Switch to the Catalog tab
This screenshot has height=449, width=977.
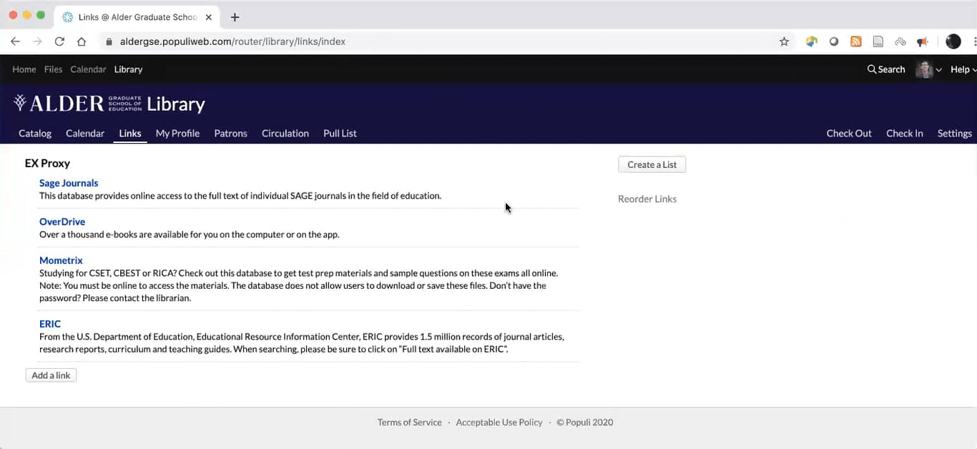coord(35,133)
